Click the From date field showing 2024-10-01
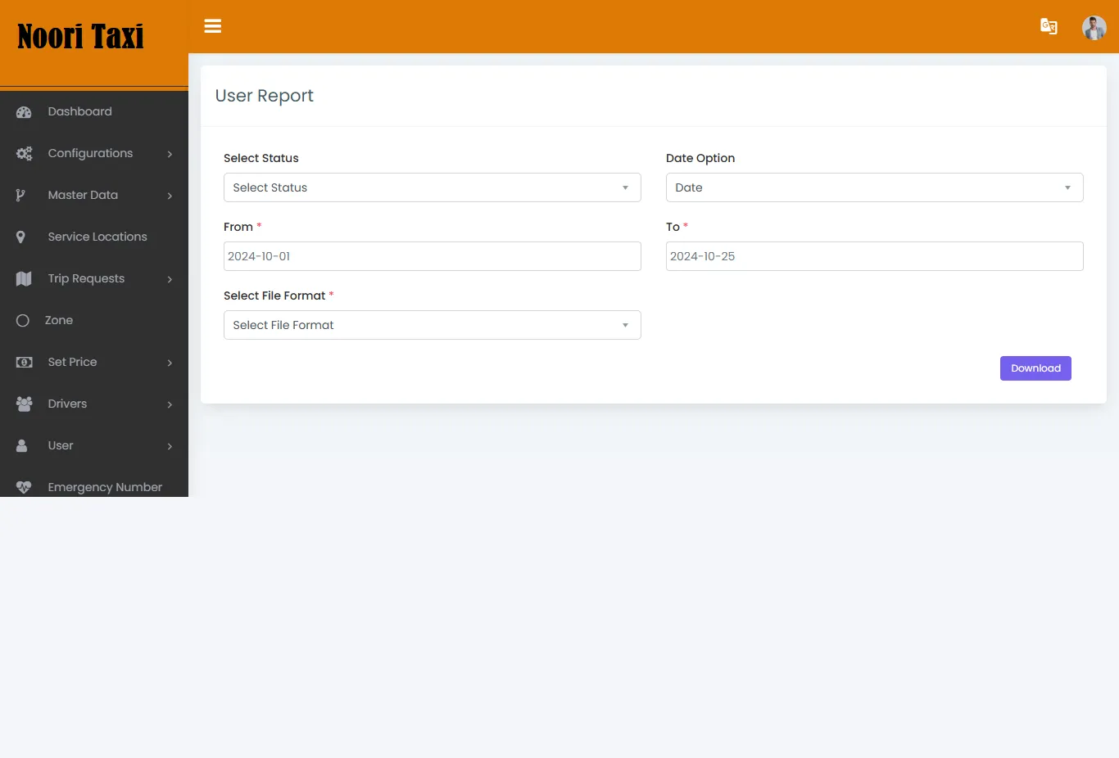 (433, 256)
